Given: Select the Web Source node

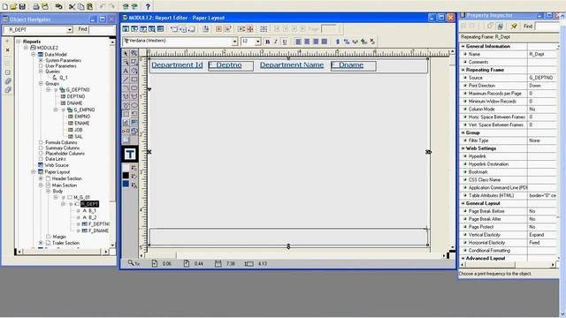Looking at the screenshot, I should (x=57, y=165).
